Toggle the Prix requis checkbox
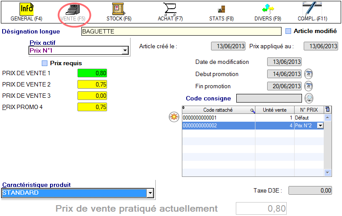This screenshot has width=342, height=216. 44,63
